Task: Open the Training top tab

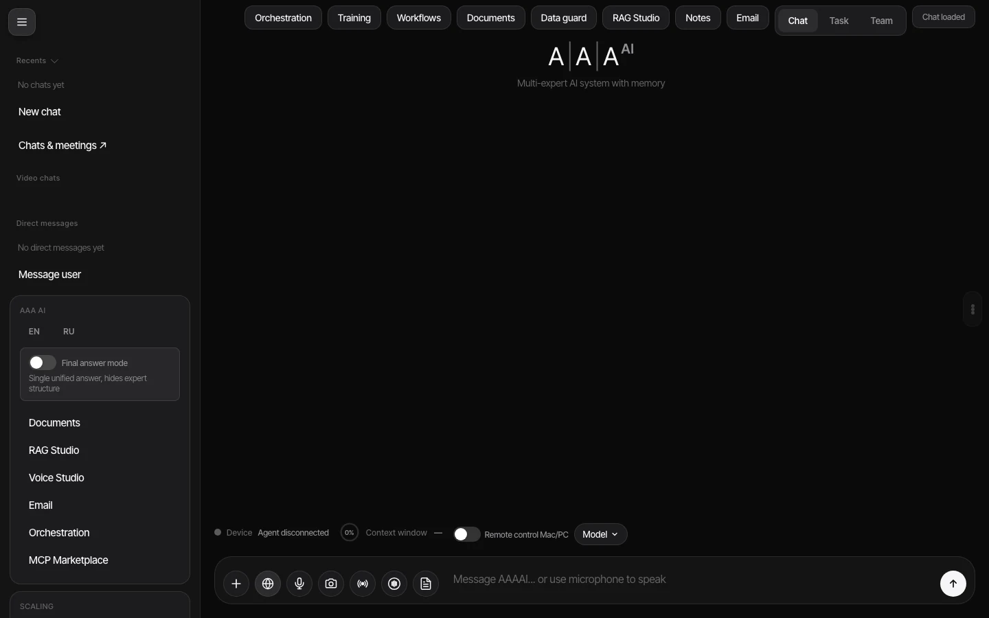Action: 354,18
